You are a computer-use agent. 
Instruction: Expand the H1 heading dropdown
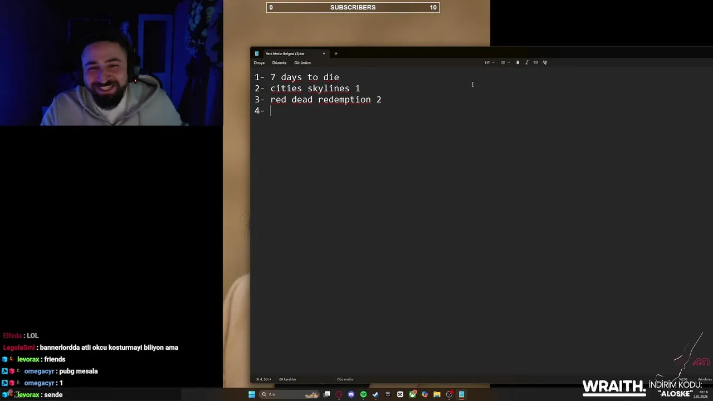(x=489, y=62)
